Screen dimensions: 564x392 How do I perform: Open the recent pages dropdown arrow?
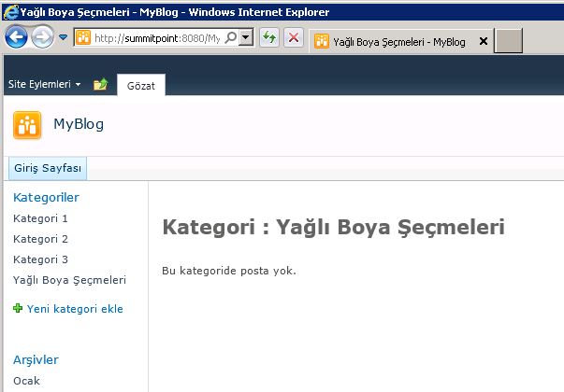(x=63, y=37)
